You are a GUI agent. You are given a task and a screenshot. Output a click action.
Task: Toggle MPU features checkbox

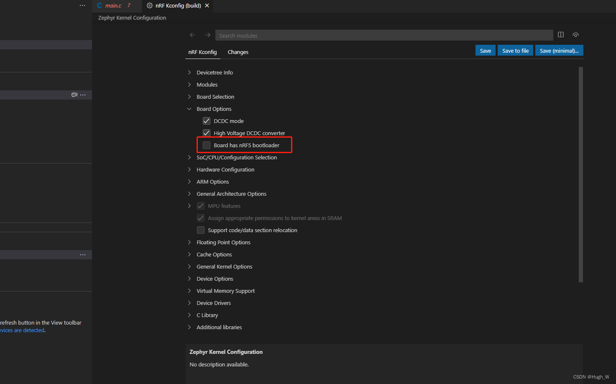tap(201, 206)
